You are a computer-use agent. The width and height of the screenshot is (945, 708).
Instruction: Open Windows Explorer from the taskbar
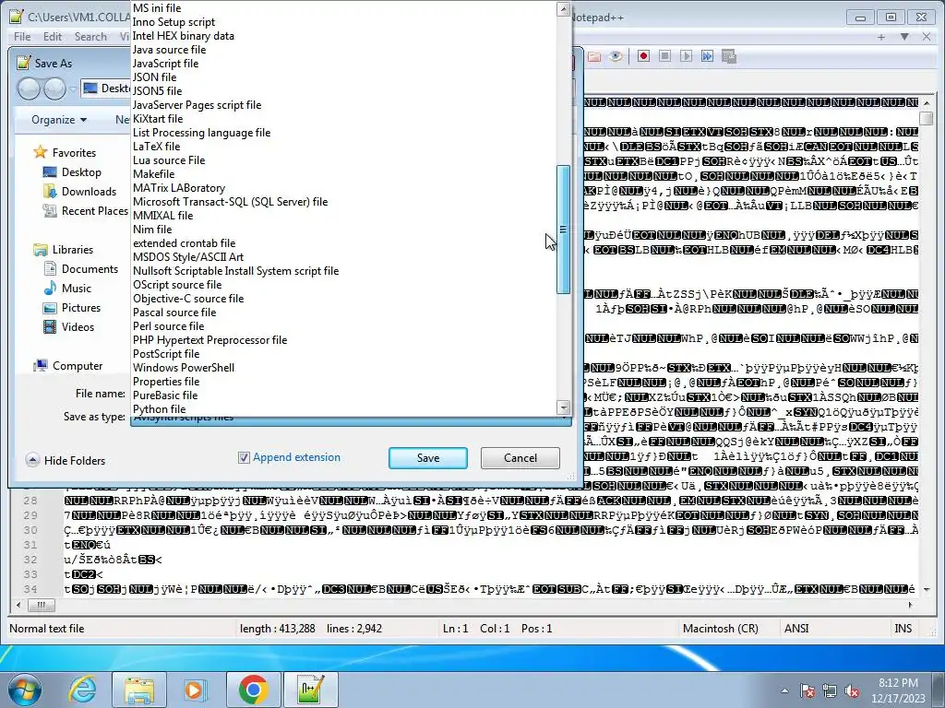point(138,690)
